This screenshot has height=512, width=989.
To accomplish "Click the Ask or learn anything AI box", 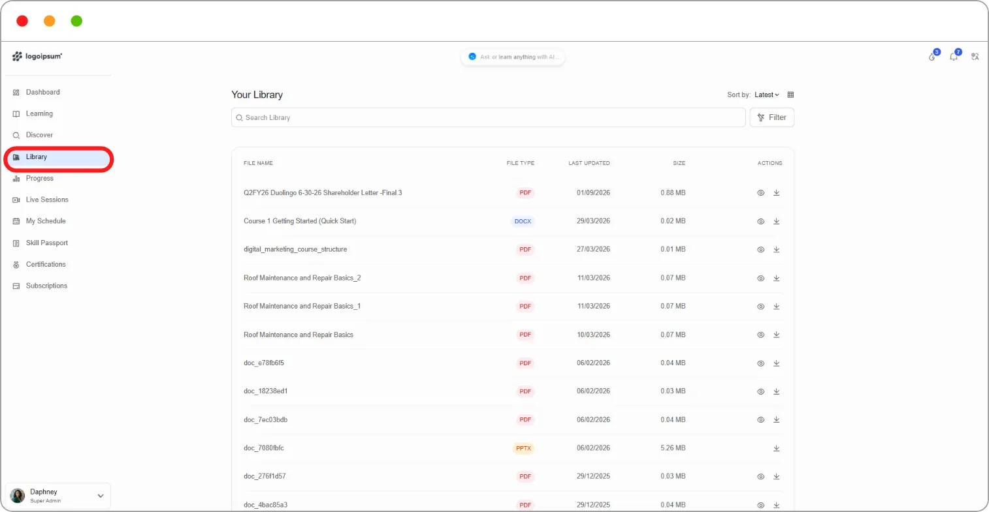I will [513, 57].
